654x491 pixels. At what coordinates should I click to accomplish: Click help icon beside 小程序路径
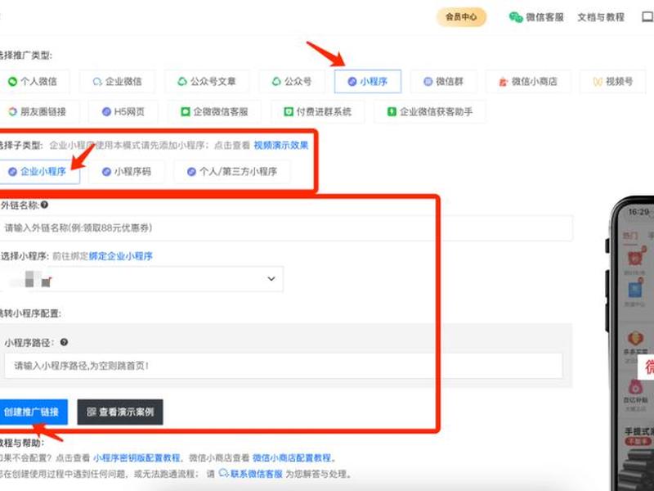64,342
